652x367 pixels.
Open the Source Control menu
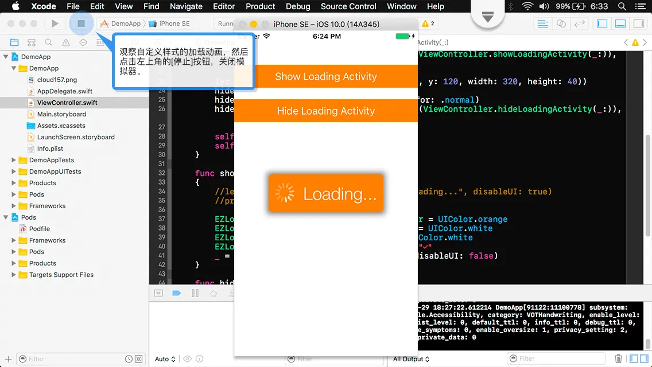348,6
